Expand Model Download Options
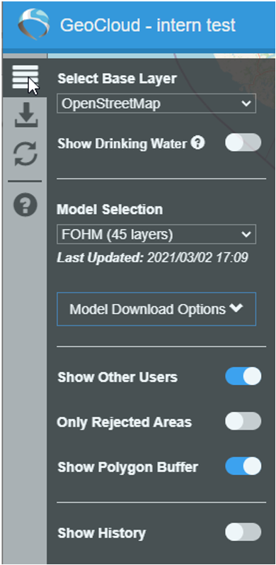Image resolution: width=276 pixels, height=565 pixels. (156, 309)
